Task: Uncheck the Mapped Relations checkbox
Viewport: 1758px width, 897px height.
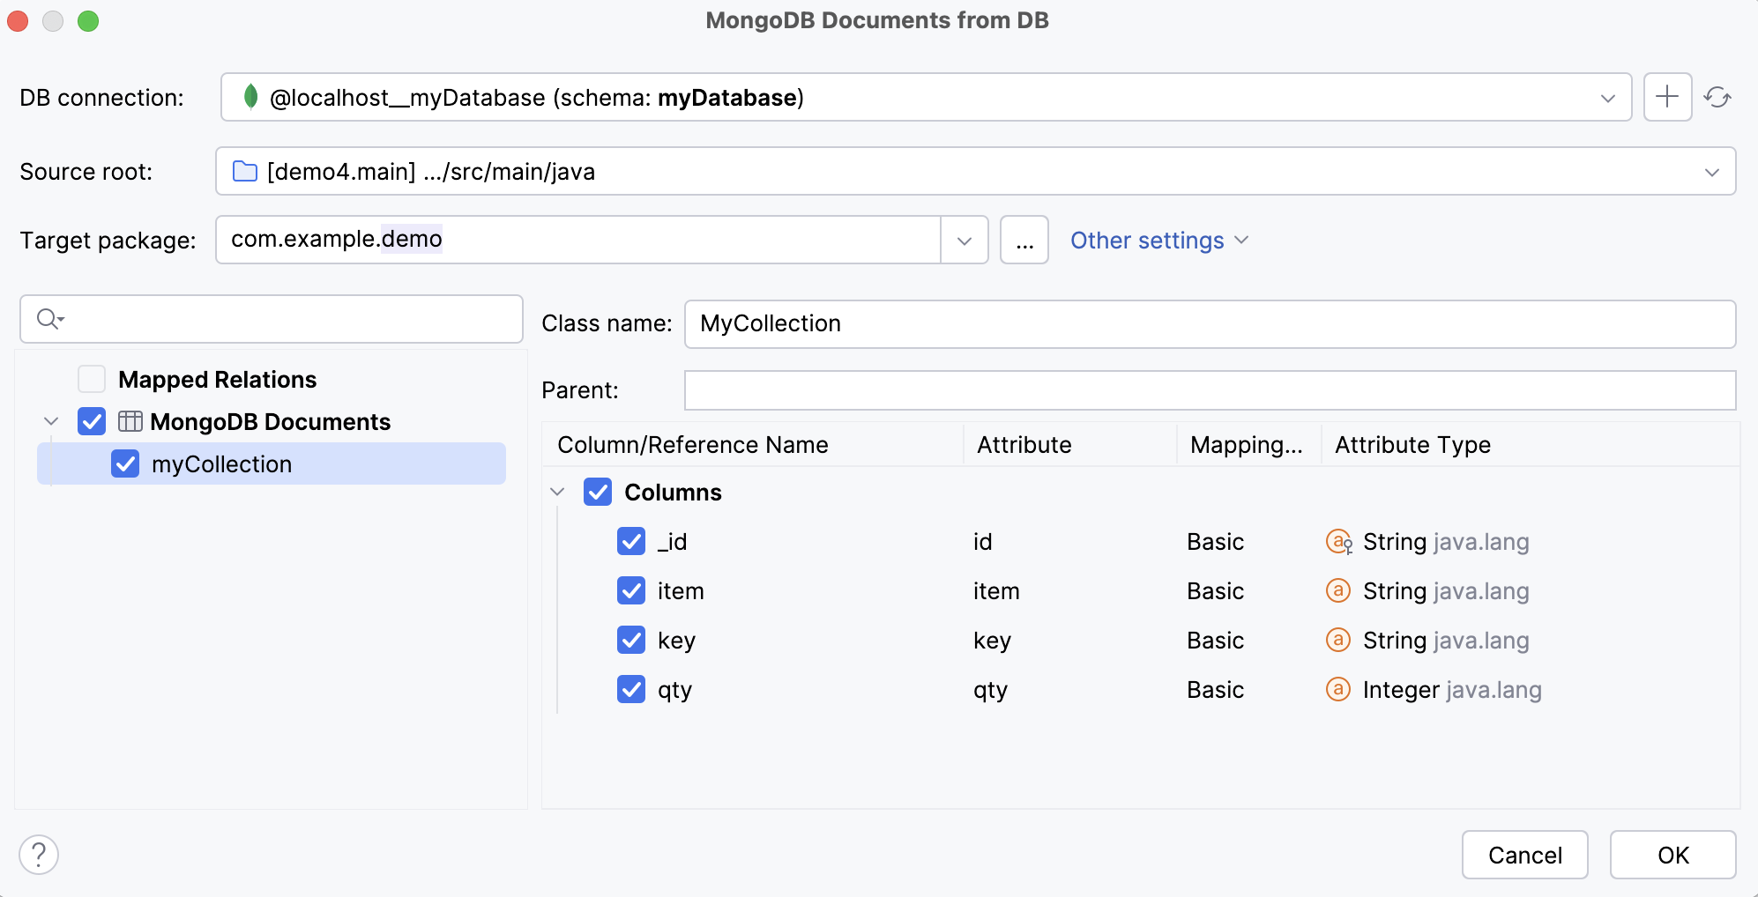Action: coord(91,379)
